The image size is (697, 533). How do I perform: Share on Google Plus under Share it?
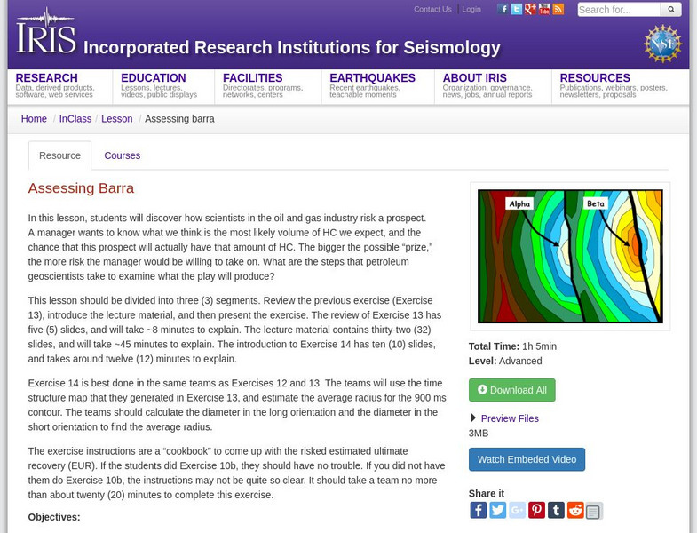point(517,510)
